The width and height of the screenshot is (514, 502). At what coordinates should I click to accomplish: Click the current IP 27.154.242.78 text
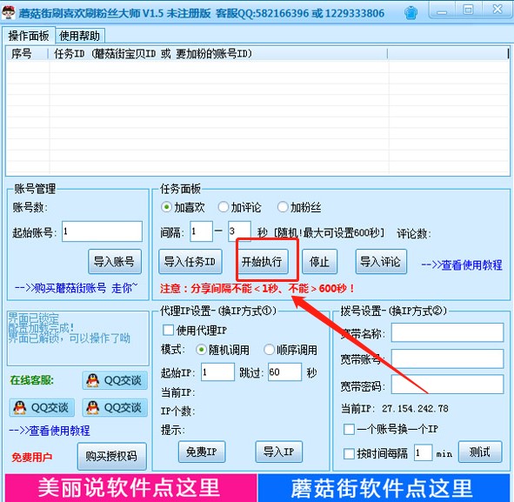point(415,409)
